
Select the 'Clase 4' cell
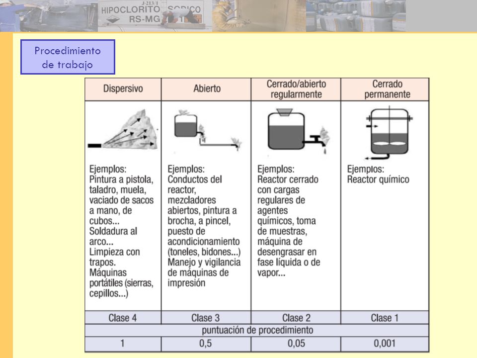tap(123, 318)
